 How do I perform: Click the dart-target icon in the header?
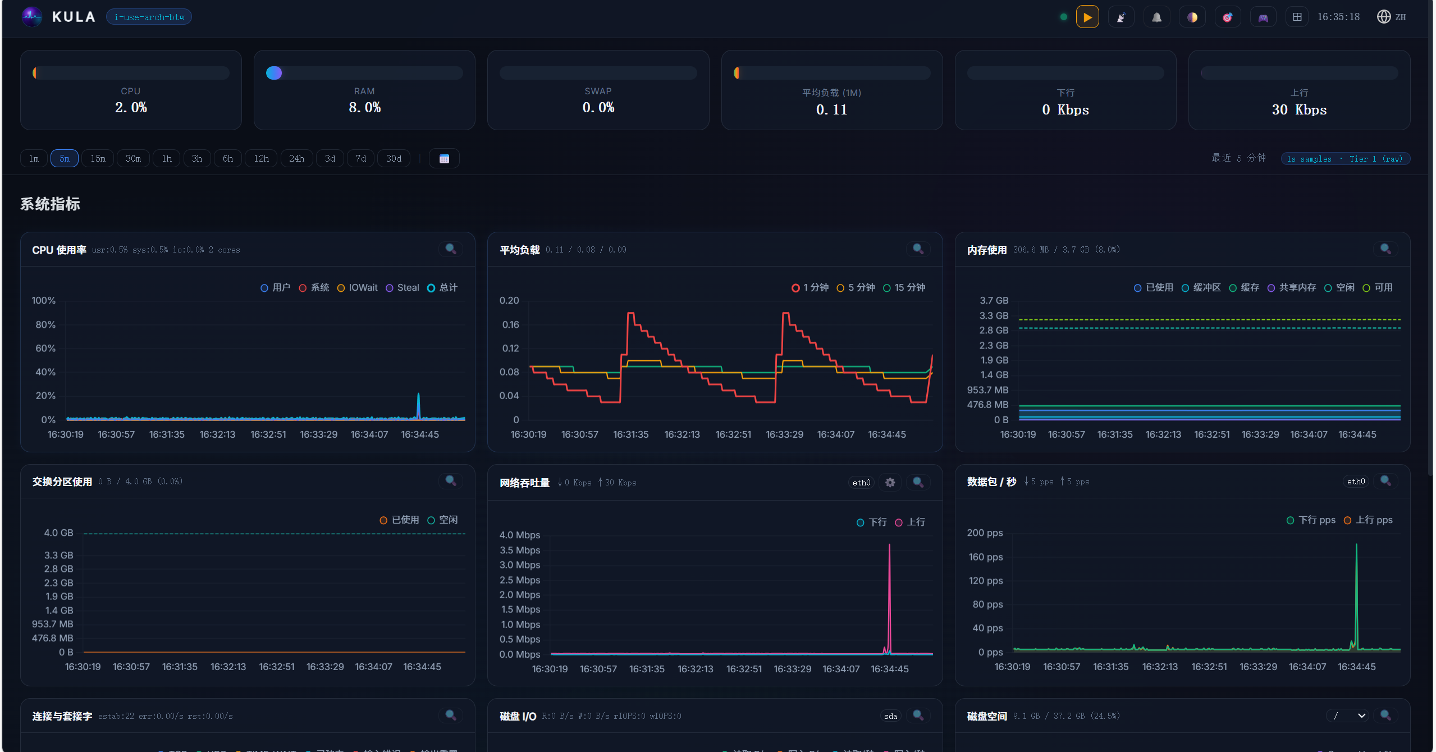click(x=1227, y=16)
